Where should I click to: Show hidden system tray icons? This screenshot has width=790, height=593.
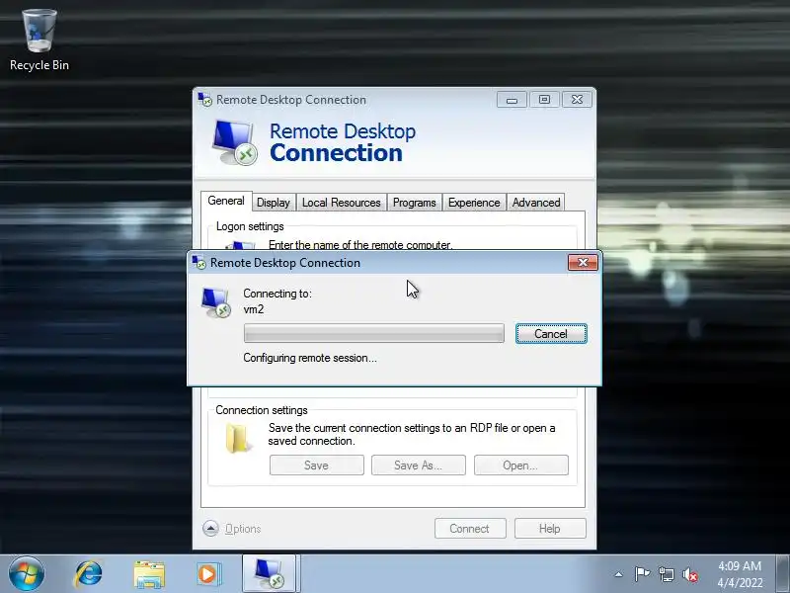click(619, 574)
